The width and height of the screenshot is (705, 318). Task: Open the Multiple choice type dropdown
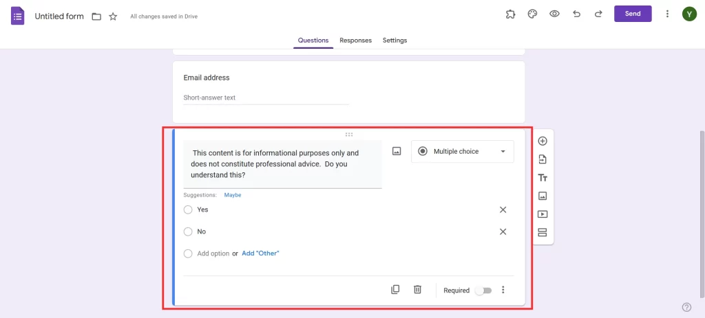click(462, 152)
